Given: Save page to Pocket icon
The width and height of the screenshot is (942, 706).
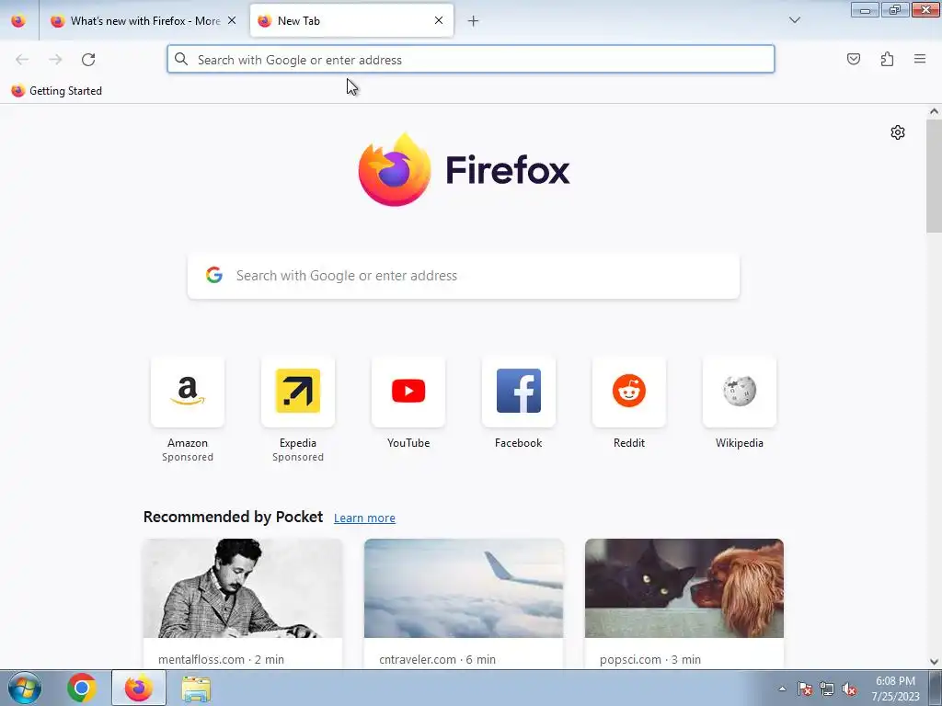Looking at the screenshot, I should tap(854, 59).
